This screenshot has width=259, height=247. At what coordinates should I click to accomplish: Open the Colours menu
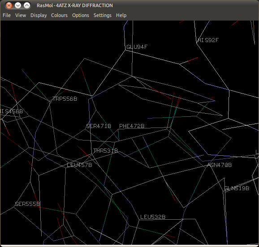pyautogui.click(x=59, y=15)
